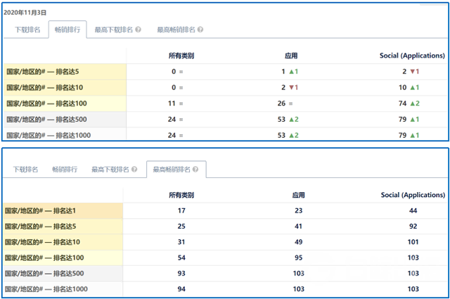
Task: Click red down arrow next to 应用 value 2
Action: pos(295,87)
